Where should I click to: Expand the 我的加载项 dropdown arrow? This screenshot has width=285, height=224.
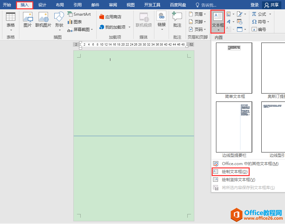pyautogui.click(x=129, y=27)
